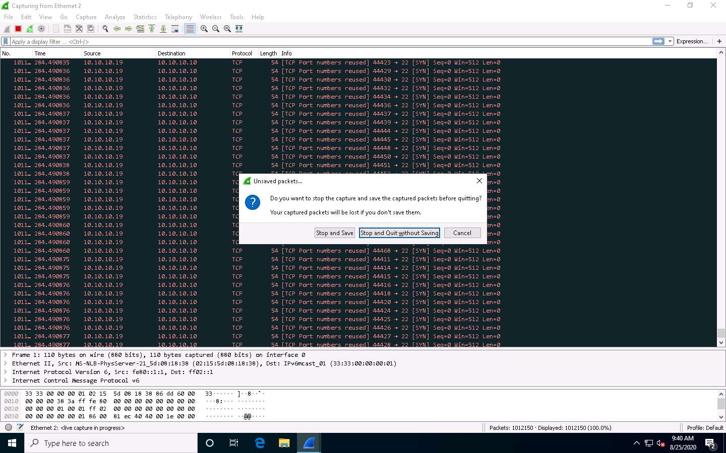The width and height of the screenshot is (726, 453).
Task: Click the Profile: Default status entry
Action: pyautogui.click(x=705, y=428)
